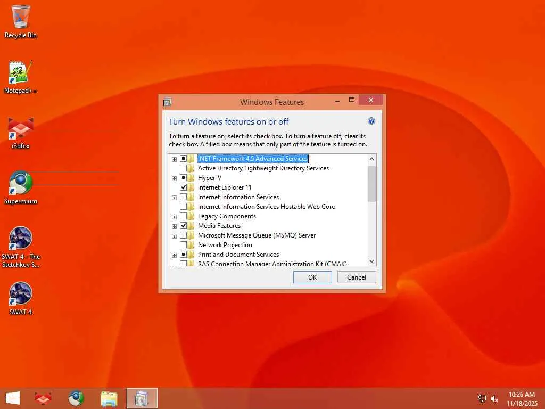Expand the Hyper-V tree node
The height and width of the screenshot is (409, 545).
click(174, 178)
